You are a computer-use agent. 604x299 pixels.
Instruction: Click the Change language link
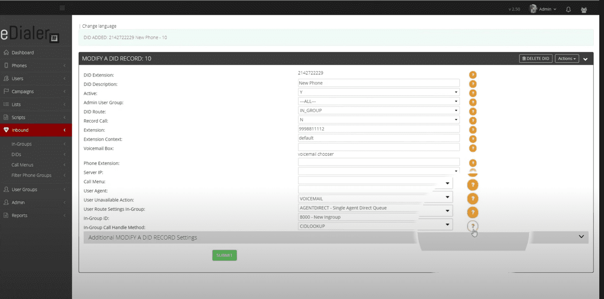[99, 26]
